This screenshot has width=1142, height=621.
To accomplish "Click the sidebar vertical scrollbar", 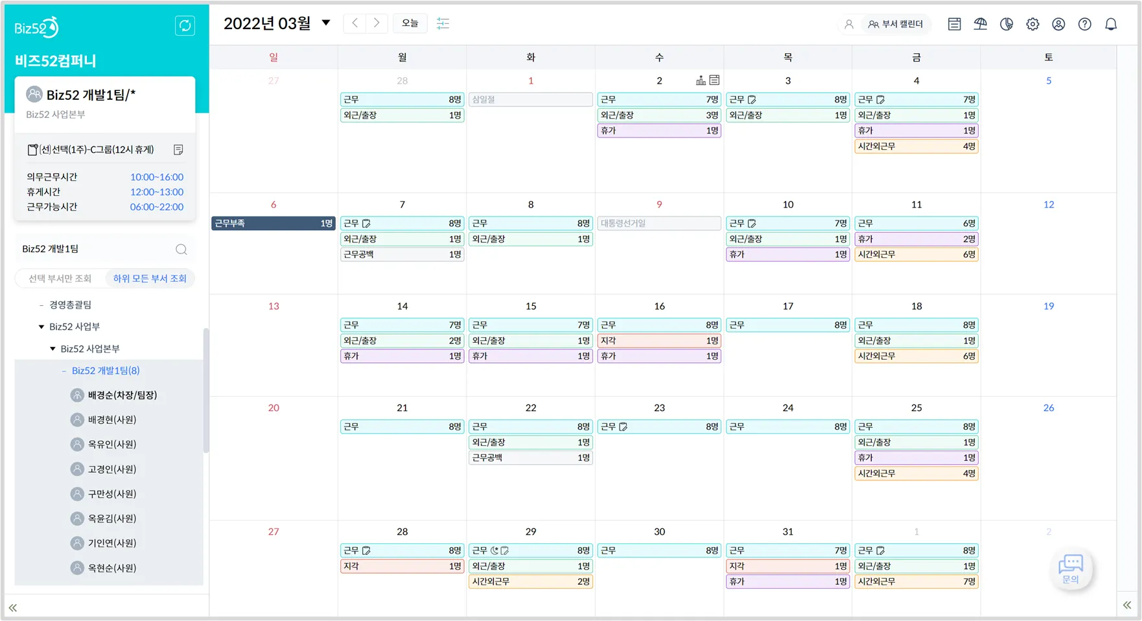I will click(x=206, y=390).
